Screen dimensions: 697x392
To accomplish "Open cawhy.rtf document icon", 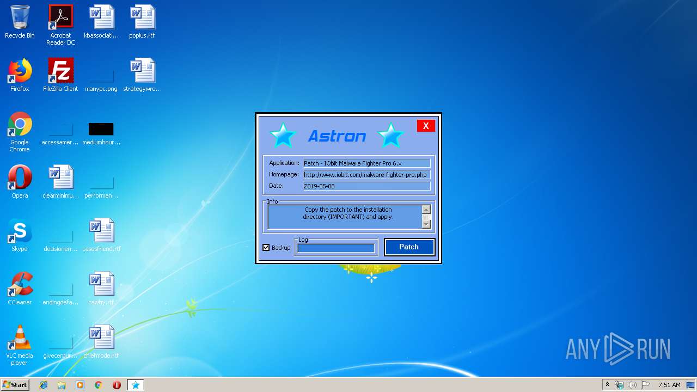I will (x=101, y=289).
